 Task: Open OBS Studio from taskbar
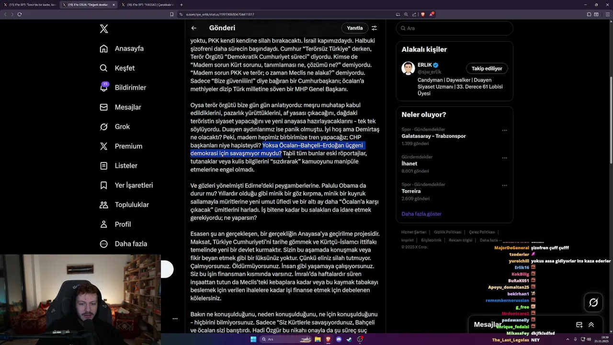tap(360, 339)
